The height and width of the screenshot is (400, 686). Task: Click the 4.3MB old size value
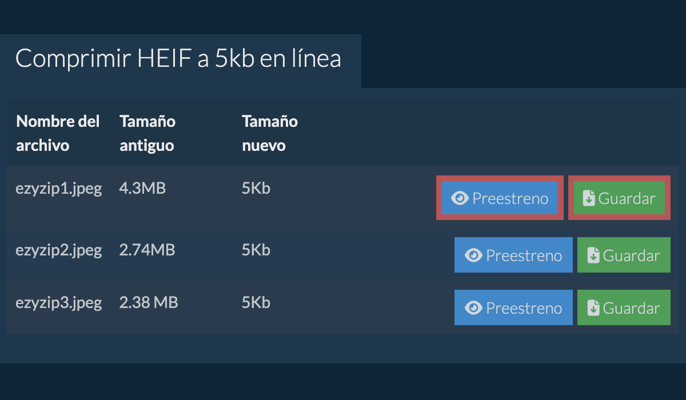pyautogui.click(x=142, y=189)
